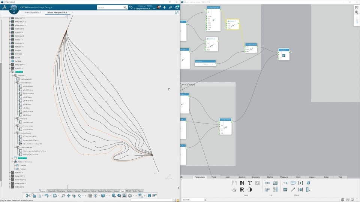Screen dimensions: 360x202
Task: Open the Parameters tab in scripting palette
Action: [x=199, y=177]
